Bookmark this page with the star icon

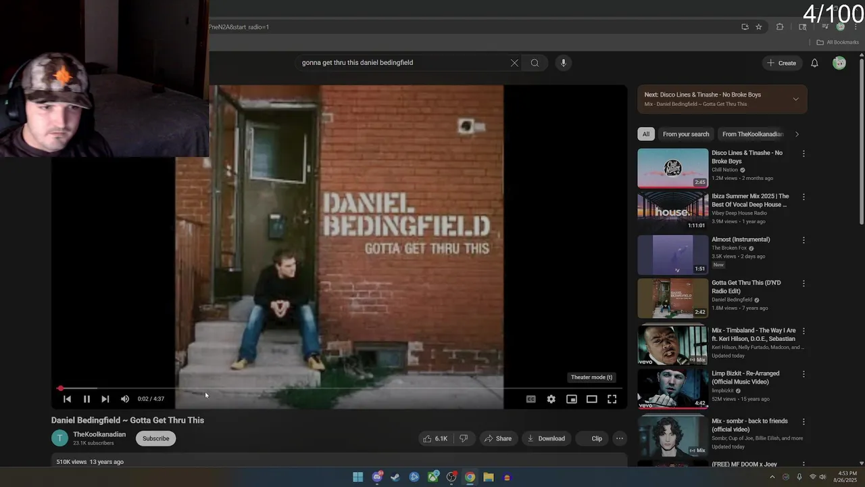click(759, 27)
